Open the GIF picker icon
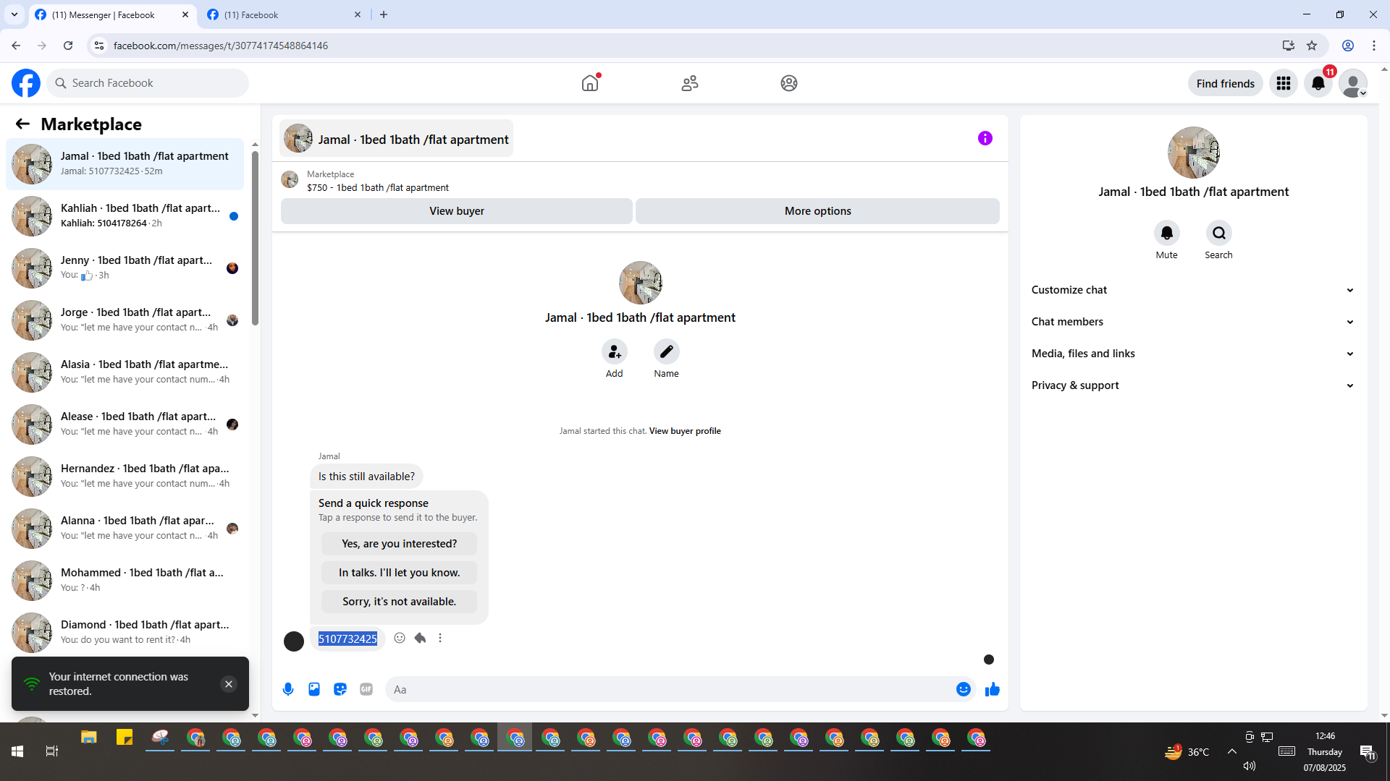This screenshot has width=1390, height=781. tap(366, 689)
